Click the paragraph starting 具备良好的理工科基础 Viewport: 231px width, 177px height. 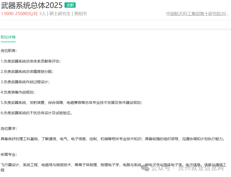click(113, 139)
